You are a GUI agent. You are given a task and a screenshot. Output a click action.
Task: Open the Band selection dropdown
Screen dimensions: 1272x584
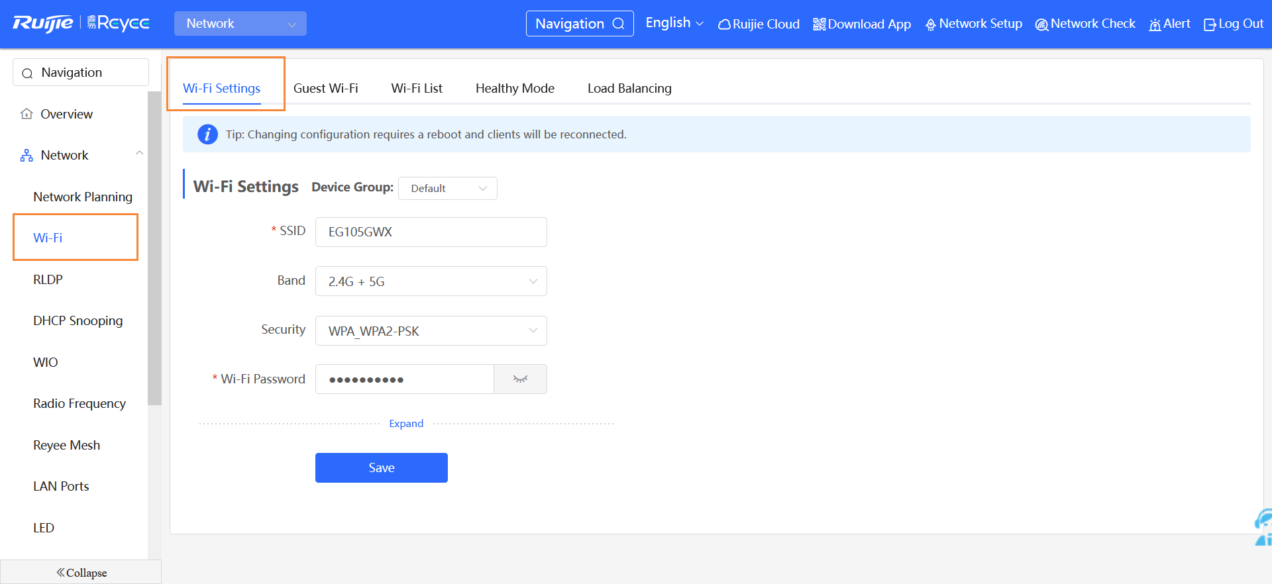pos(431,281)
